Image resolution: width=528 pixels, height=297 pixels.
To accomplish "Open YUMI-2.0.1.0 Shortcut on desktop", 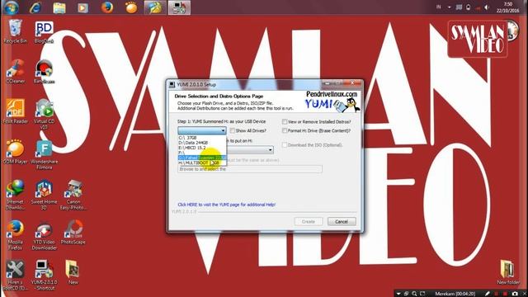I will (44, 275).
